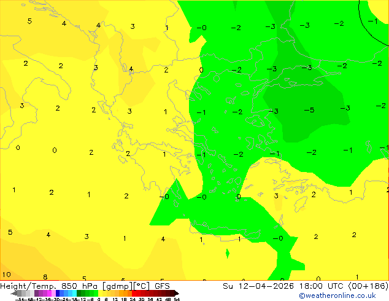Click the '850 hPa' pressure level text
The width and height of the screenshot is (389, 301).
[x=79, y=286]
